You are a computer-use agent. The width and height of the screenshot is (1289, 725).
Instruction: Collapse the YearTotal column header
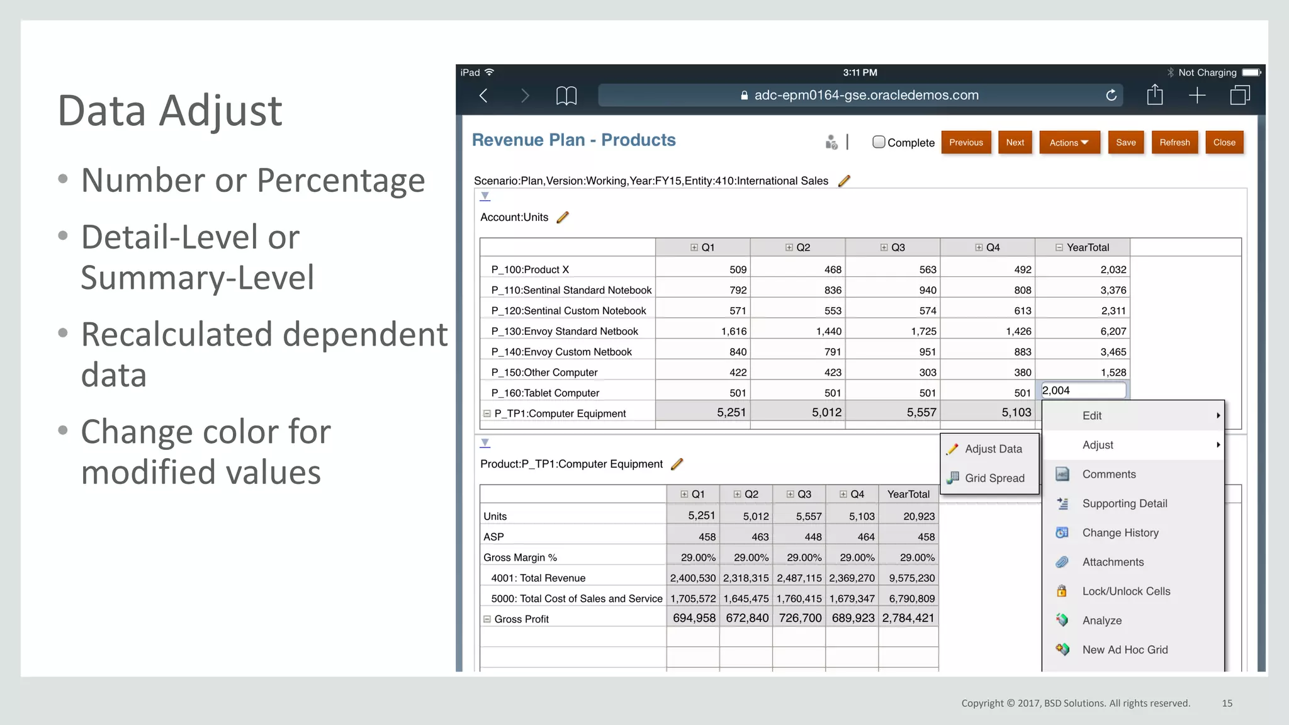(1059, 247)
